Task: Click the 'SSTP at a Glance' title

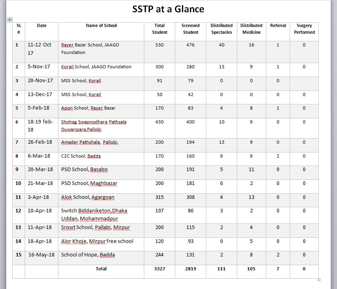Action: click(168, 9)
